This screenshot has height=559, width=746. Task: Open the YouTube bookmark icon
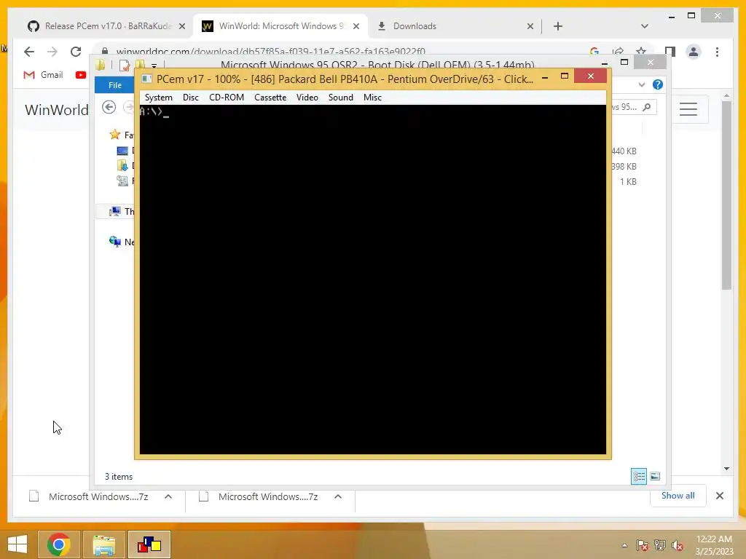click(80, 75)
